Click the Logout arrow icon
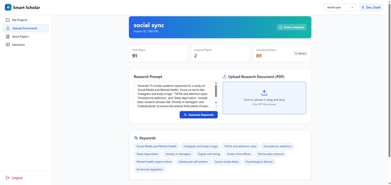Screen dimensions: 391x185 [8, 178]
